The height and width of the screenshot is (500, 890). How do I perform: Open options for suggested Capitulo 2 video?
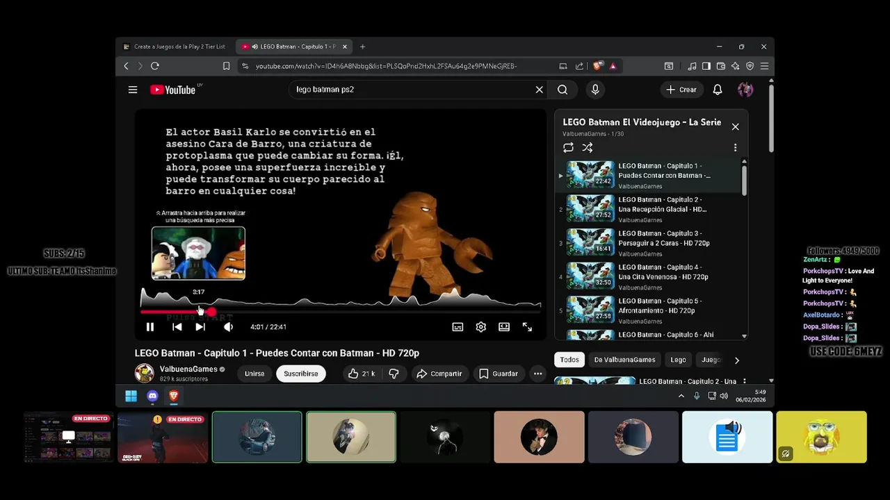click(744, 381)
